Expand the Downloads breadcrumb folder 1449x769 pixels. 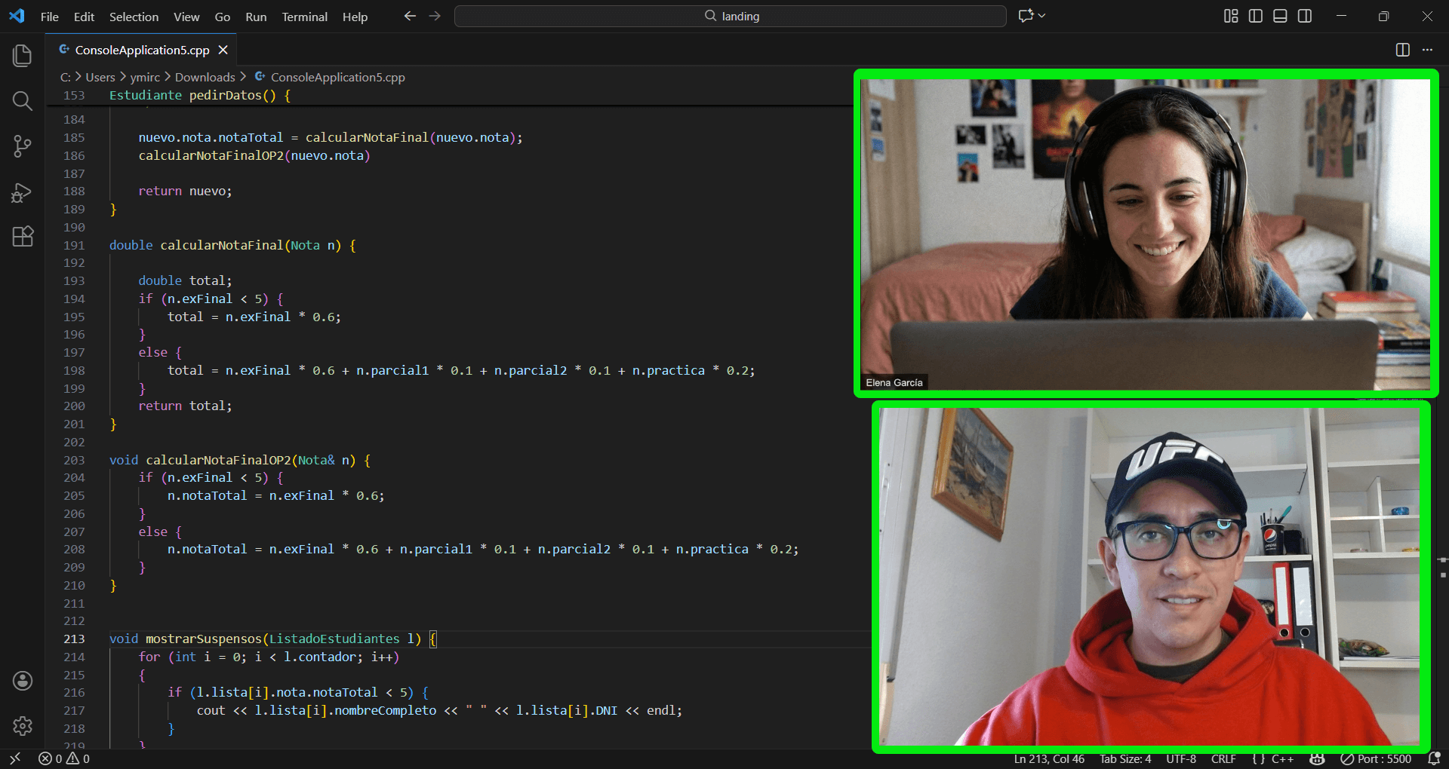click(205, 77)
